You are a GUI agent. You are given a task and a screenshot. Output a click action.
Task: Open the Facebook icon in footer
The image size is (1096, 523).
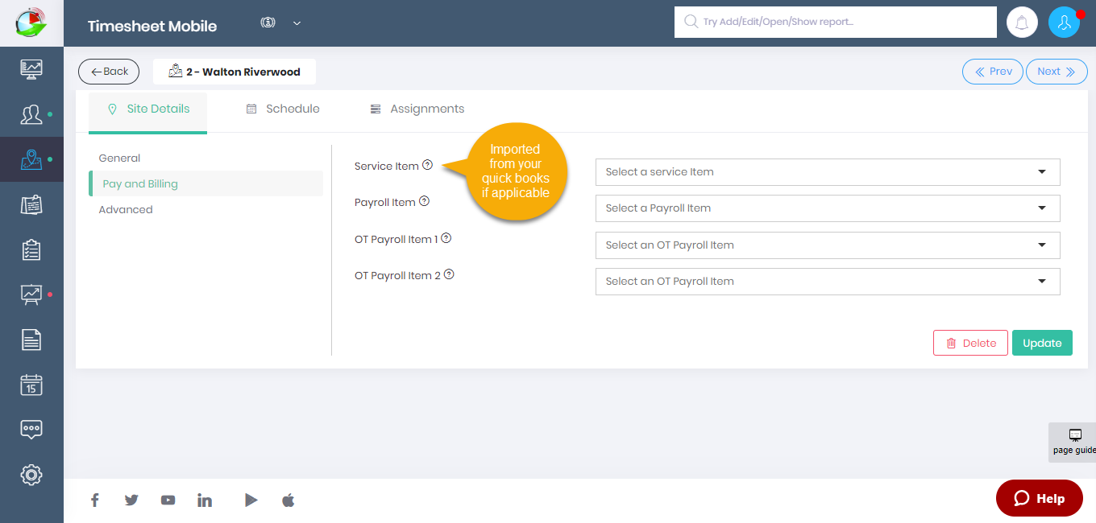point(94,500)
